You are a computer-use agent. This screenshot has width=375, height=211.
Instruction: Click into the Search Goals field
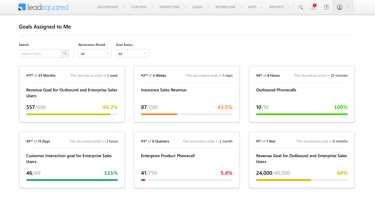40,54
